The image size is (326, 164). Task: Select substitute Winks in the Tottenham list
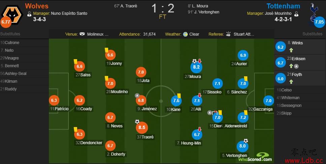click(x=297, y=43)
